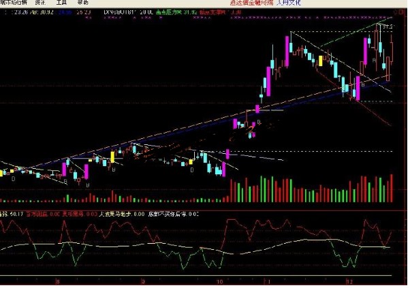
Task: Click the 31.2 price high label on chart
Action: point(388,27)
